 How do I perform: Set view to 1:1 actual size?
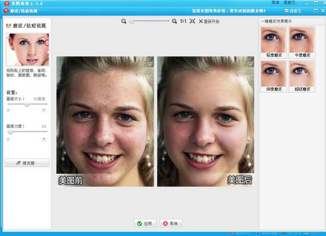point(183,21)
